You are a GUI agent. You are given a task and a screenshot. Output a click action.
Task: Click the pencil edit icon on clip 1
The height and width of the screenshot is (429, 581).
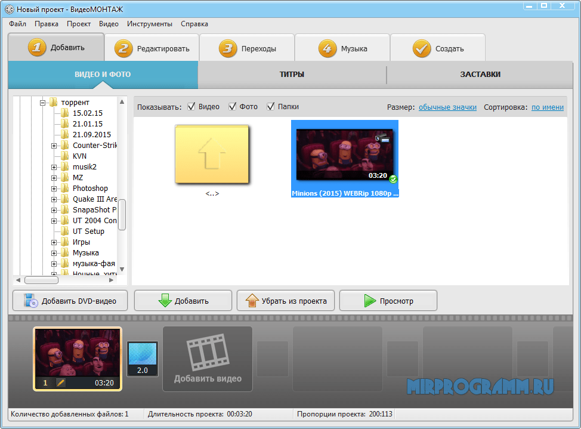61,382
